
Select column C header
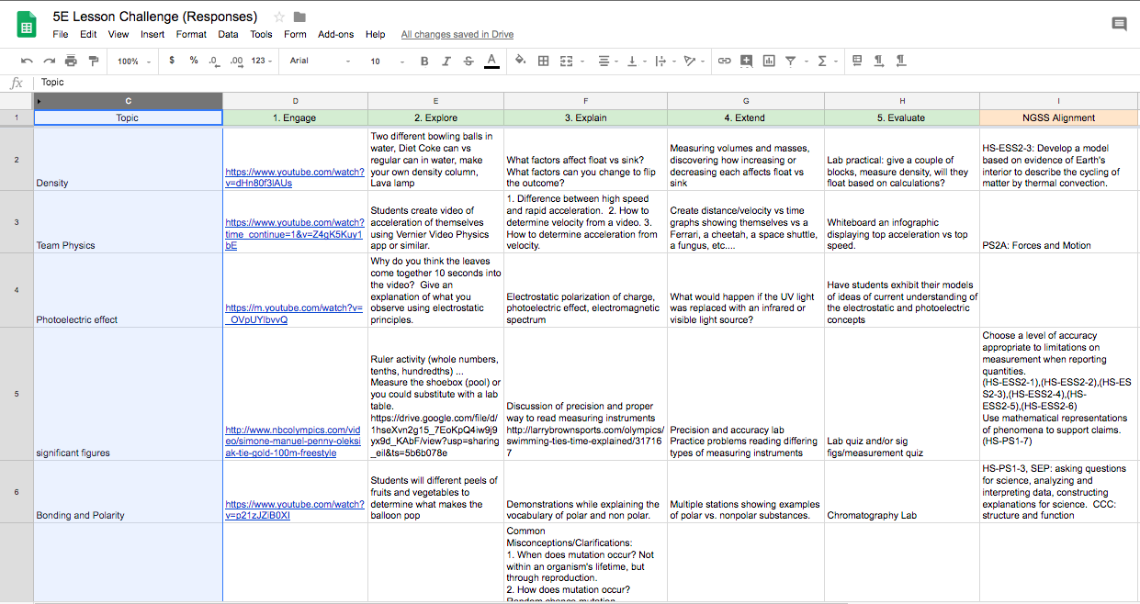[x=128, y=101]
